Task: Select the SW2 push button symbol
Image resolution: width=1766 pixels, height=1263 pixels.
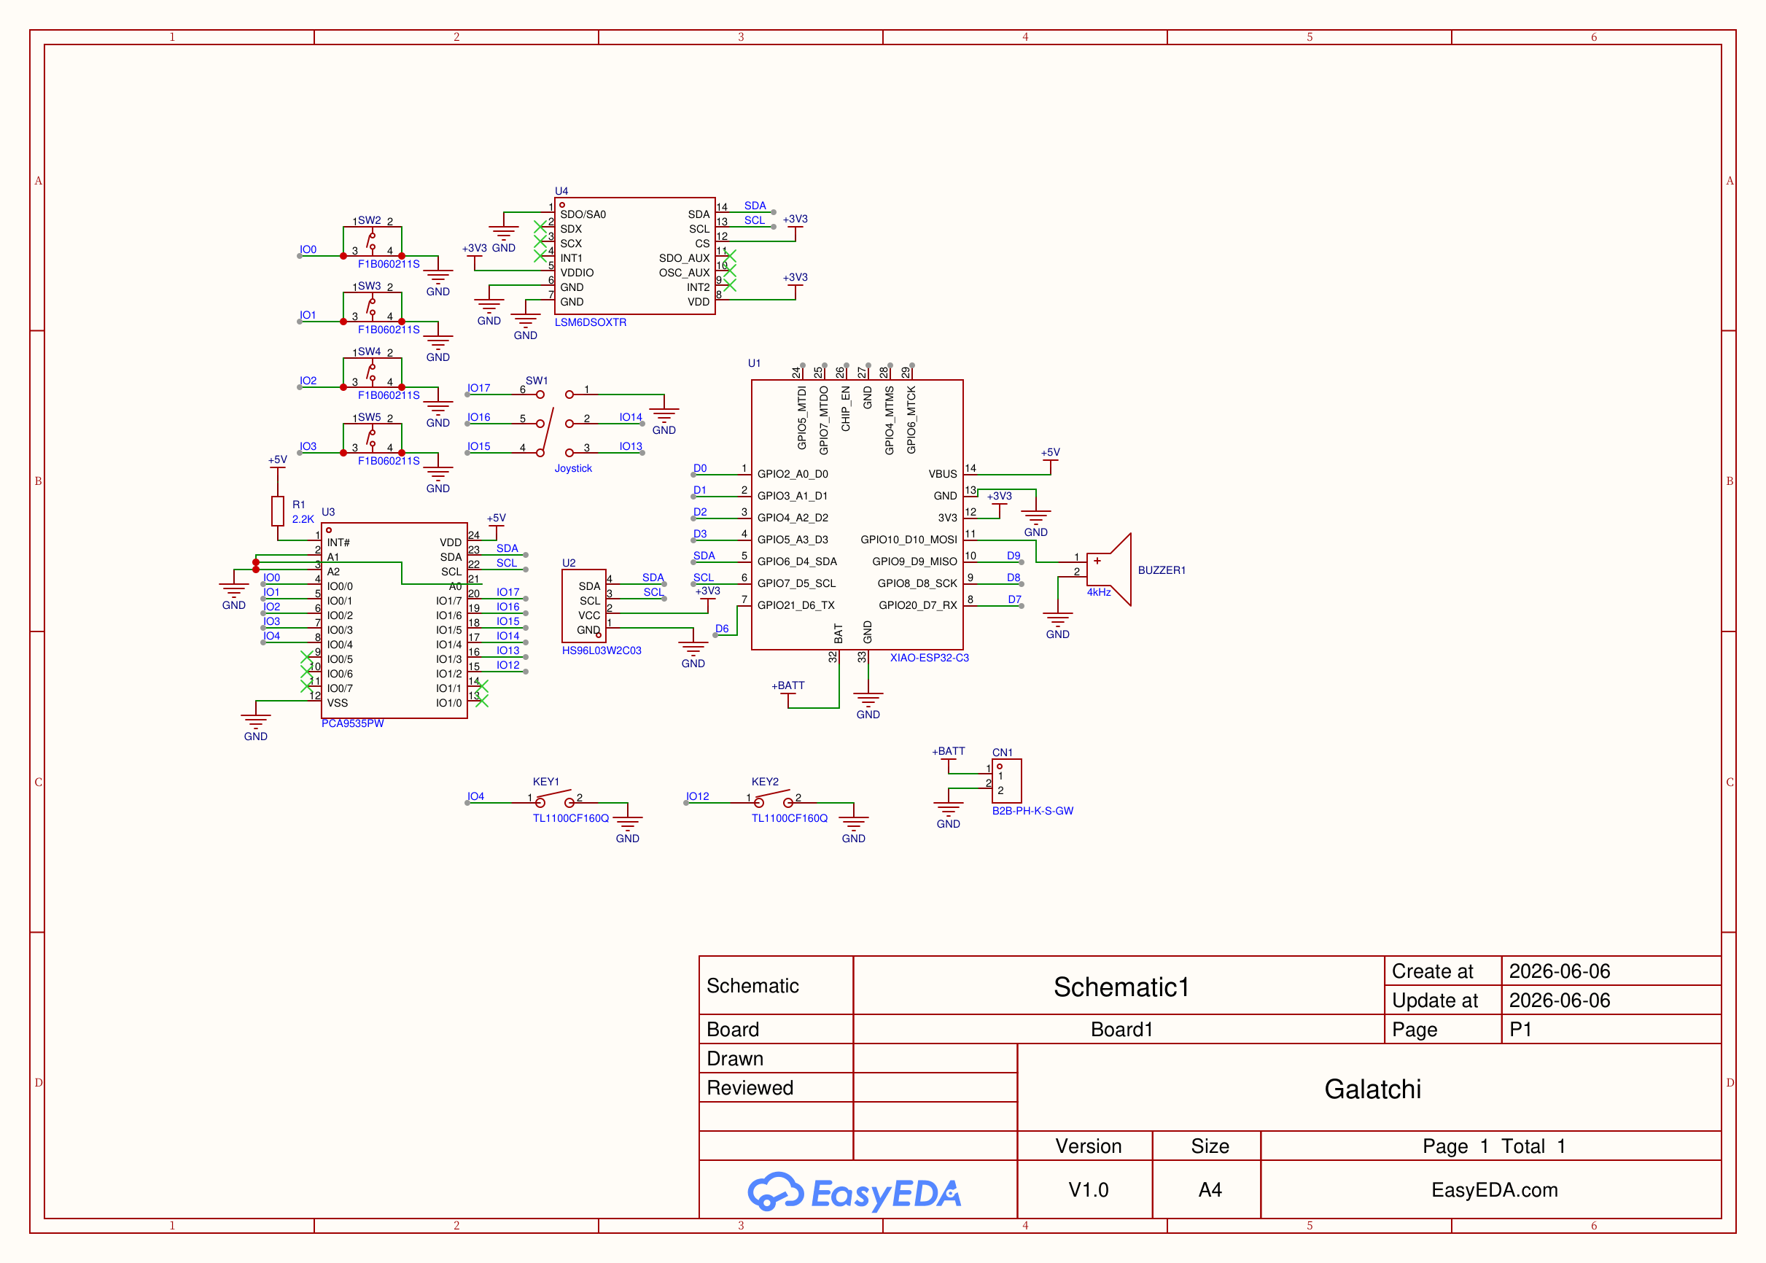Action: click(x=373, y=241)
